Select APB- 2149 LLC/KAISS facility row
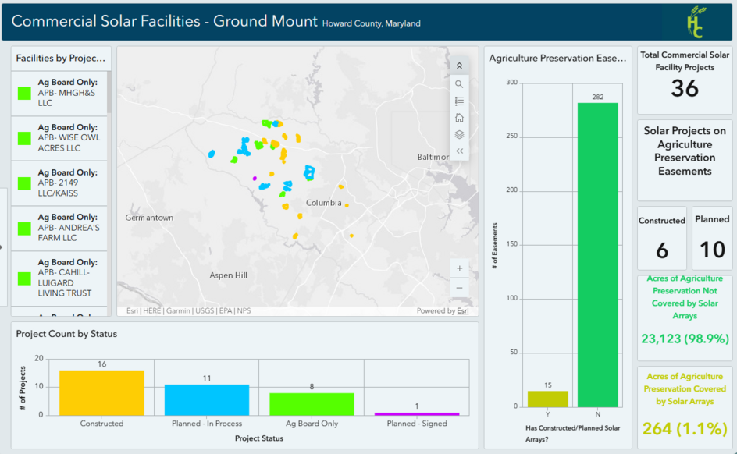Viewport: 737px width, 454px height. click(59, 183)
